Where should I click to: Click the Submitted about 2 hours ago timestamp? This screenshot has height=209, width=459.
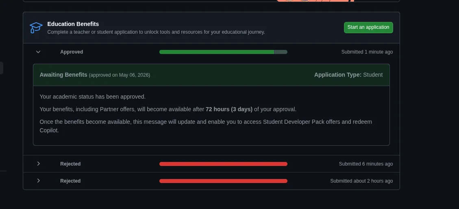pyautogui.click(x=361, y=181)
